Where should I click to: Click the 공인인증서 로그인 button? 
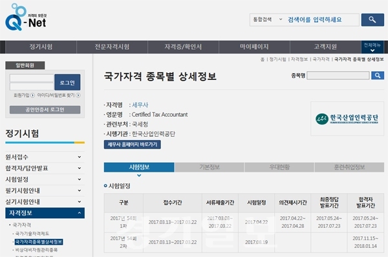(x=45, y=110)
